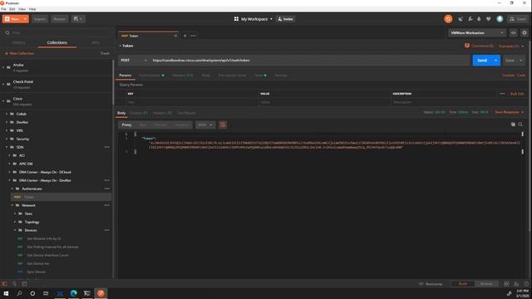Image resolution: width=532 pixels, height=299 pixels.
Task: Click the Bulk Edit link
Action: [x=517, y=94]
